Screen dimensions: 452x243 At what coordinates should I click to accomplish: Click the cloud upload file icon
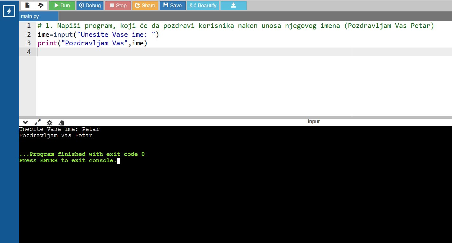tap(41, 5)
